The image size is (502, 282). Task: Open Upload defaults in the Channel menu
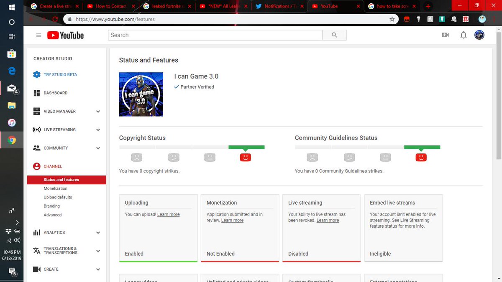click(58, 197)
